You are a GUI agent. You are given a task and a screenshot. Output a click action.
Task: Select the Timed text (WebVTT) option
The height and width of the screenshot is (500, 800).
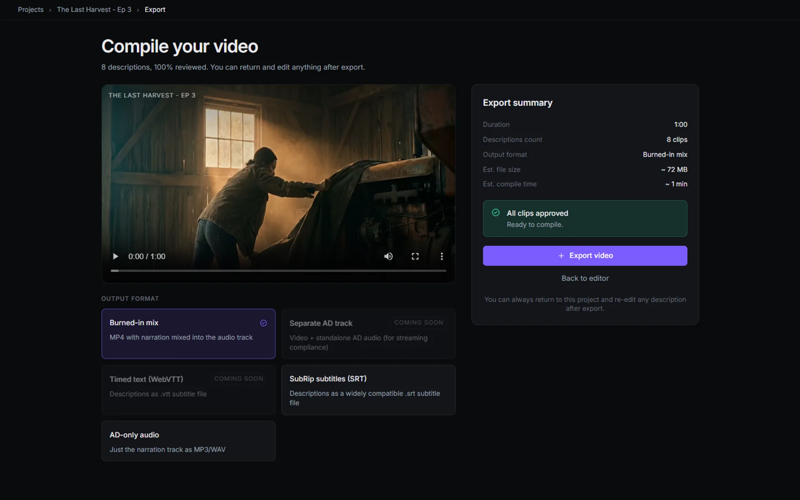[x=188, y=390]
